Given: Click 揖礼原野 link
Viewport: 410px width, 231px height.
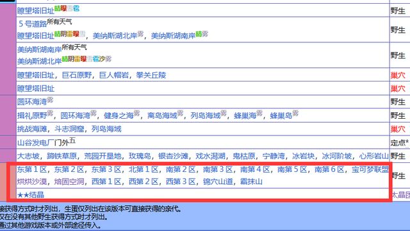Looking at the screenshot, I should click(32, 116).
